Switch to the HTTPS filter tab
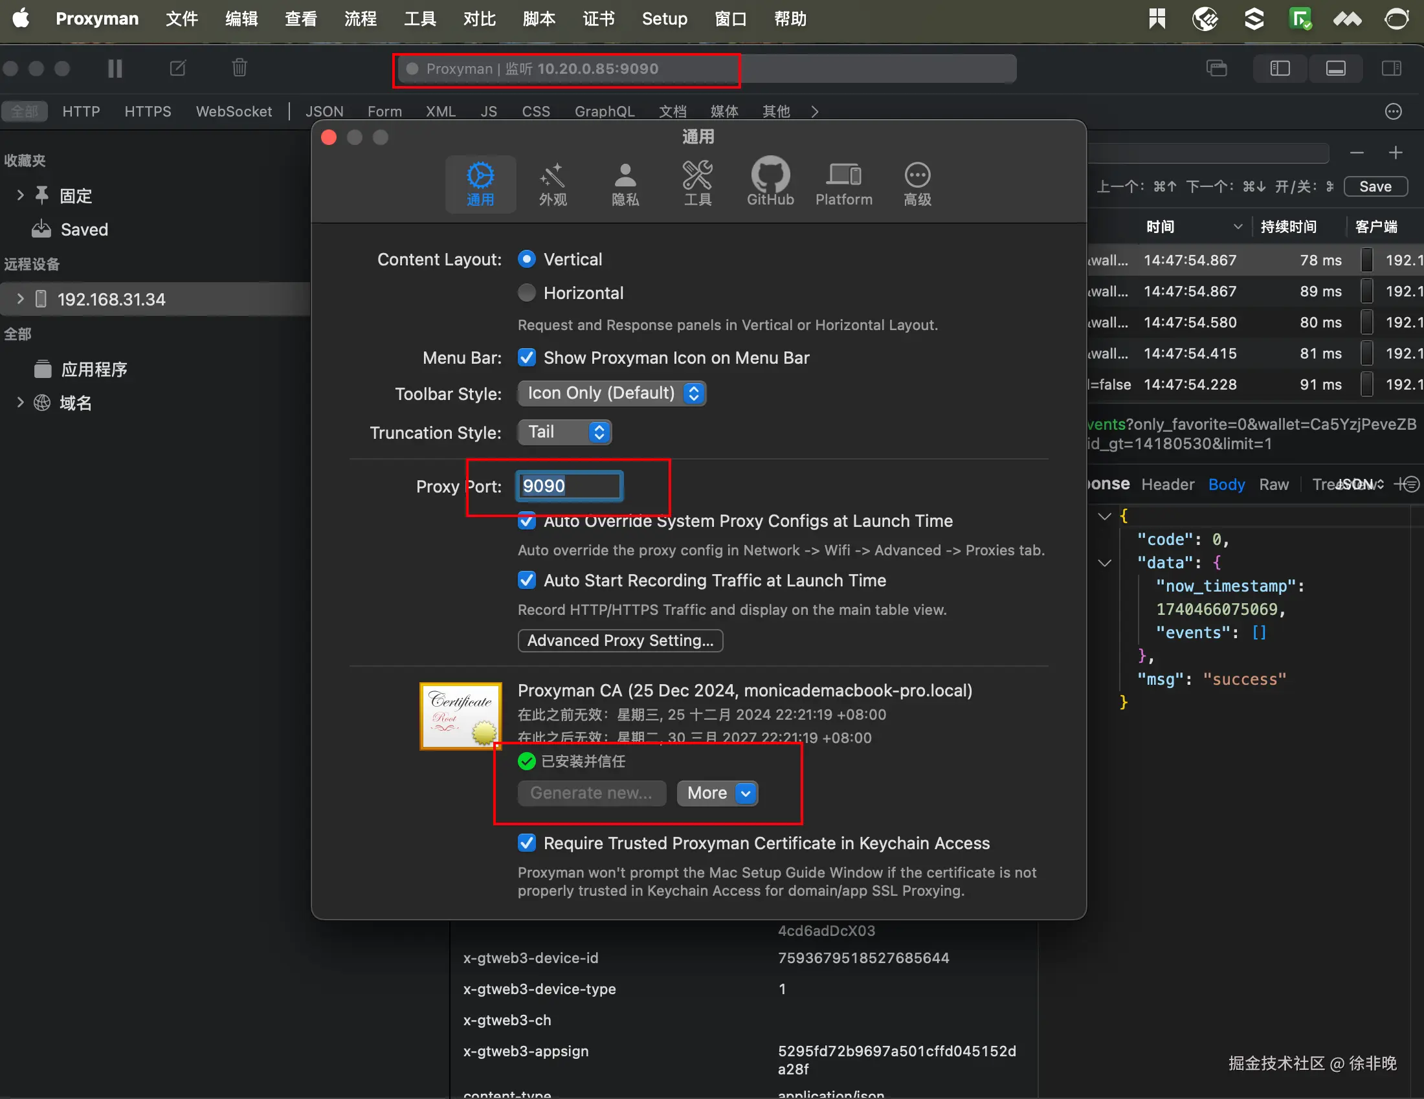 (x=148, y=111)
